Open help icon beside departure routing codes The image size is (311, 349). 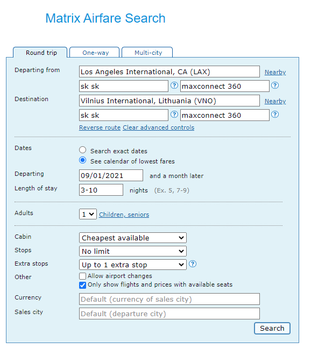click(x=174, y=86)
